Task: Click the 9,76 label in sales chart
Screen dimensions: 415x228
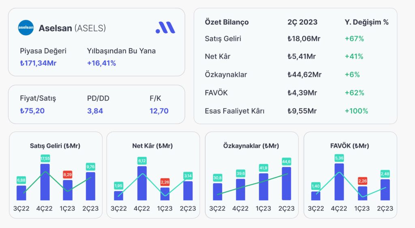Action: (90, 167)
